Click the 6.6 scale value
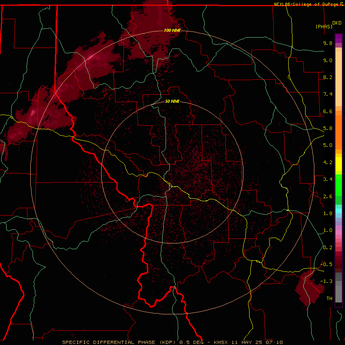Screen dimensions: 345x345 [x=328, y=111]
